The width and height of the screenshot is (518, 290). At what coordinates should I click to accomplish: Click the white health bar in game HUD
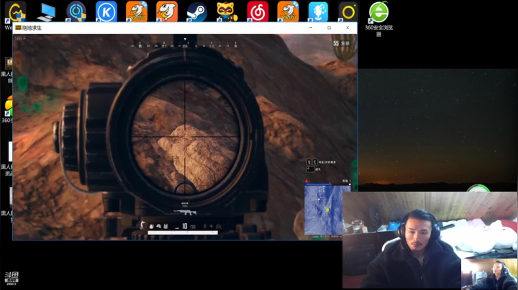click(183, 233)
